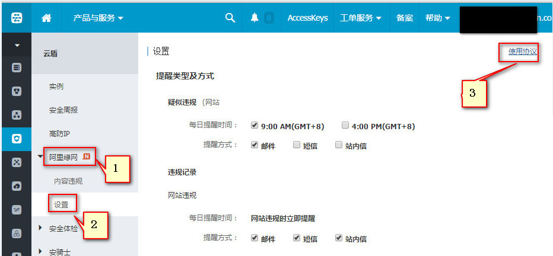This screenshot has height=256, width=553.
Task: Click the 设置 page title
Action: pyautogui.click(x=161, y=52)
